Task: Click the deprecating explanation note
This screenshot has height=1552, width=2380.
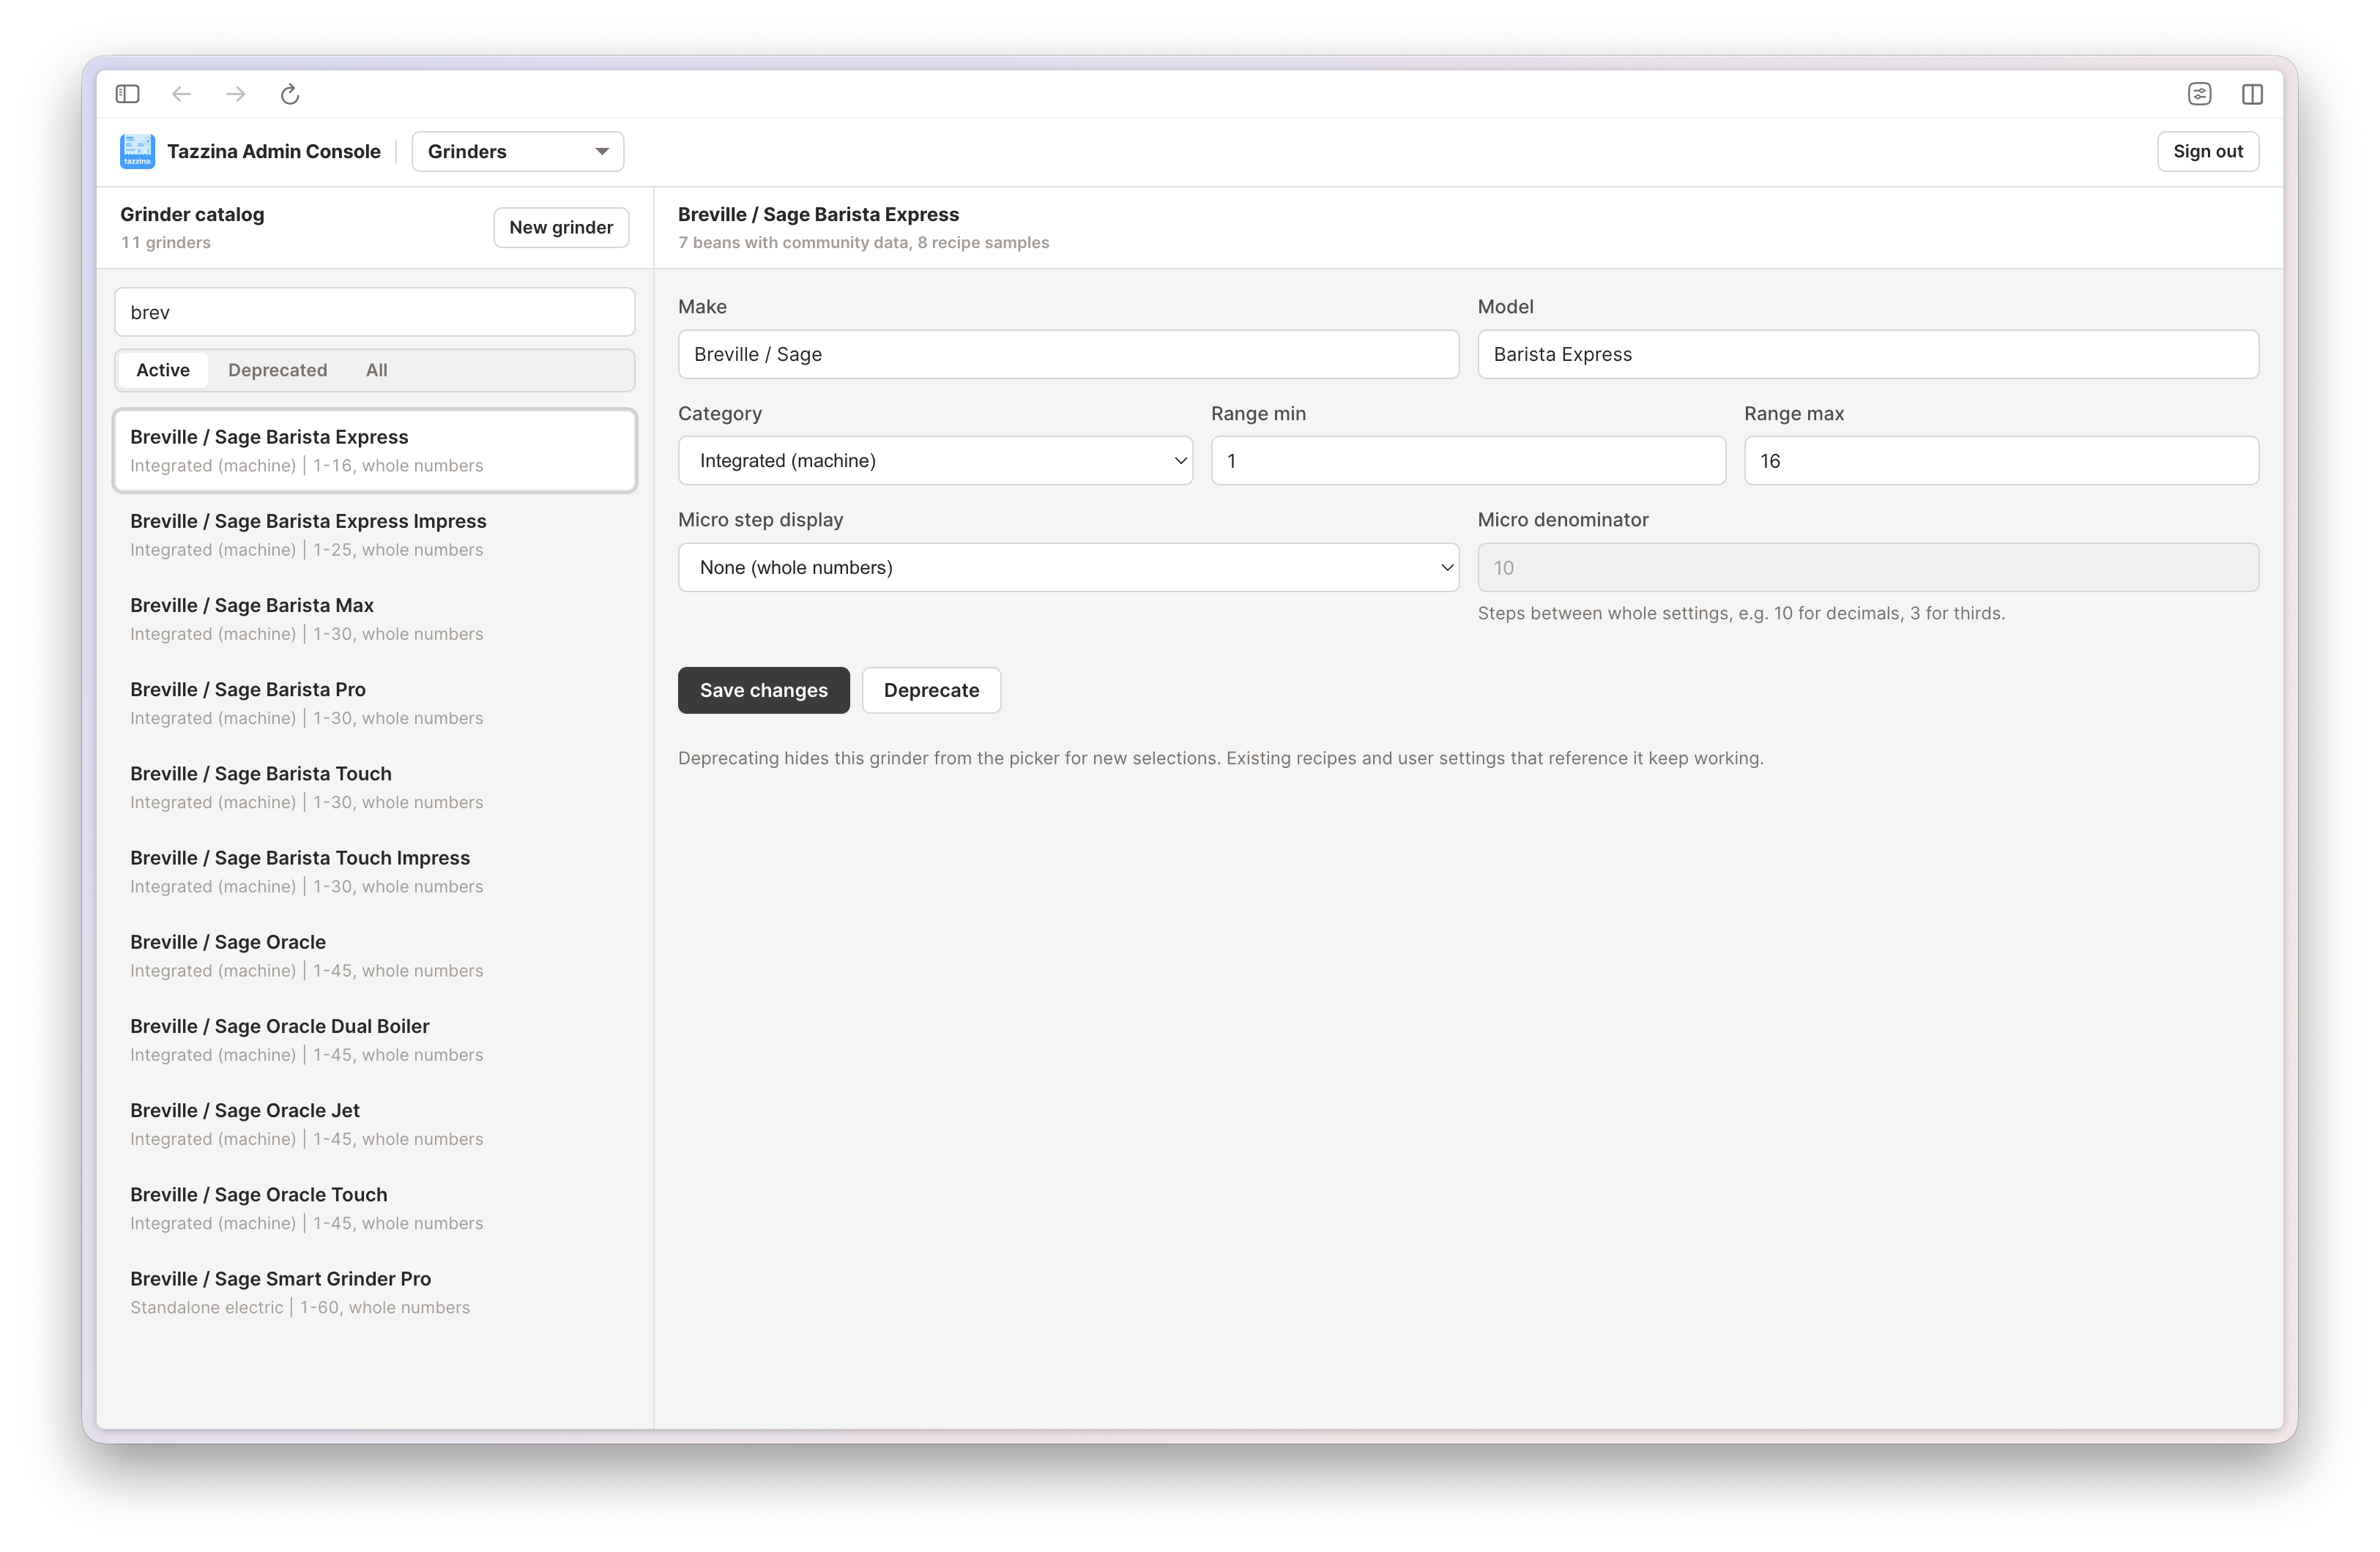Action: pos(1220,758)
